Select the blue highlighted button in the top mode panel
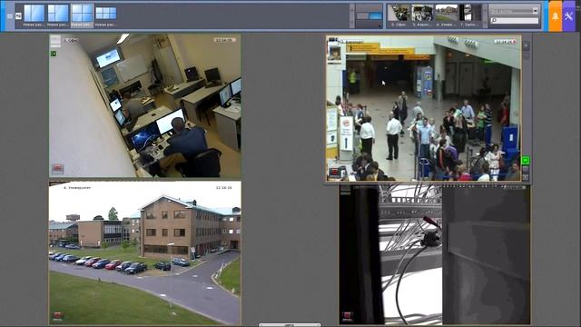The height and width of the screenshot is (327, 581). [375, 16]
